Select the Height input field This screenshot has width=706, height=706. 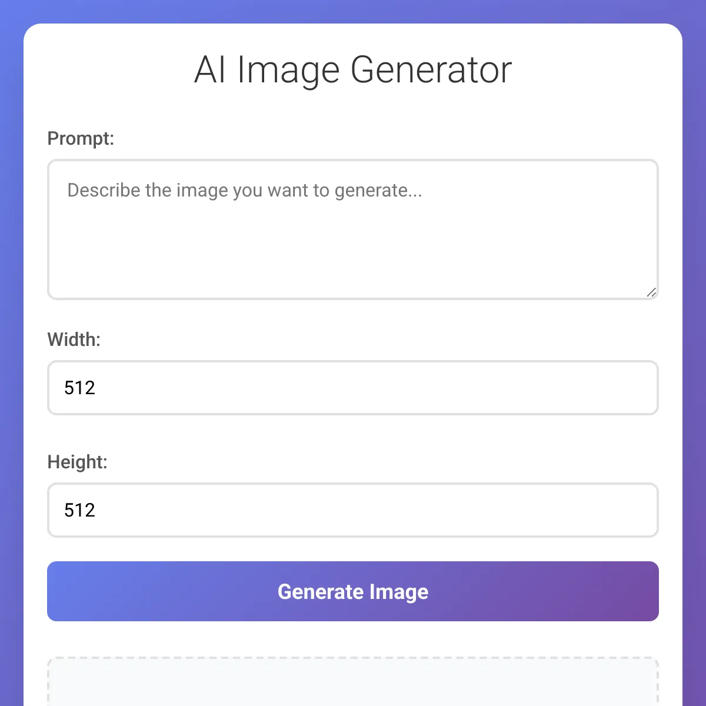tap(353, 510)
